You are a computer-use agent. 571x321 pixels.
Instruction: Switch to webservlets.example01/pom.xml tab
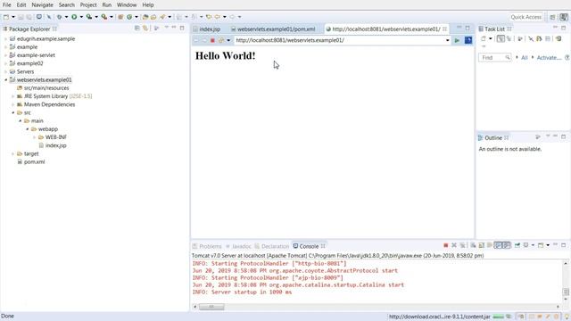coord(276,29)
